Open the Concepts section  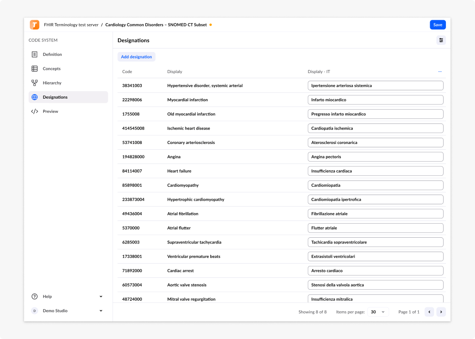click(68, 69)
